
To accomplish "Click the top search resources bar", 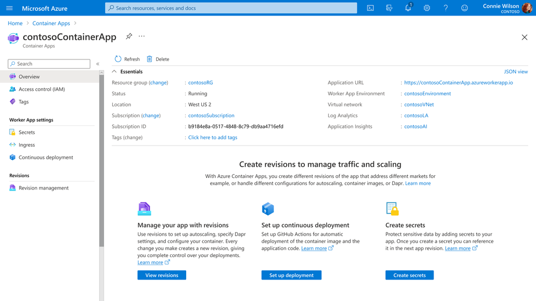I will click(x=231, y=8).
